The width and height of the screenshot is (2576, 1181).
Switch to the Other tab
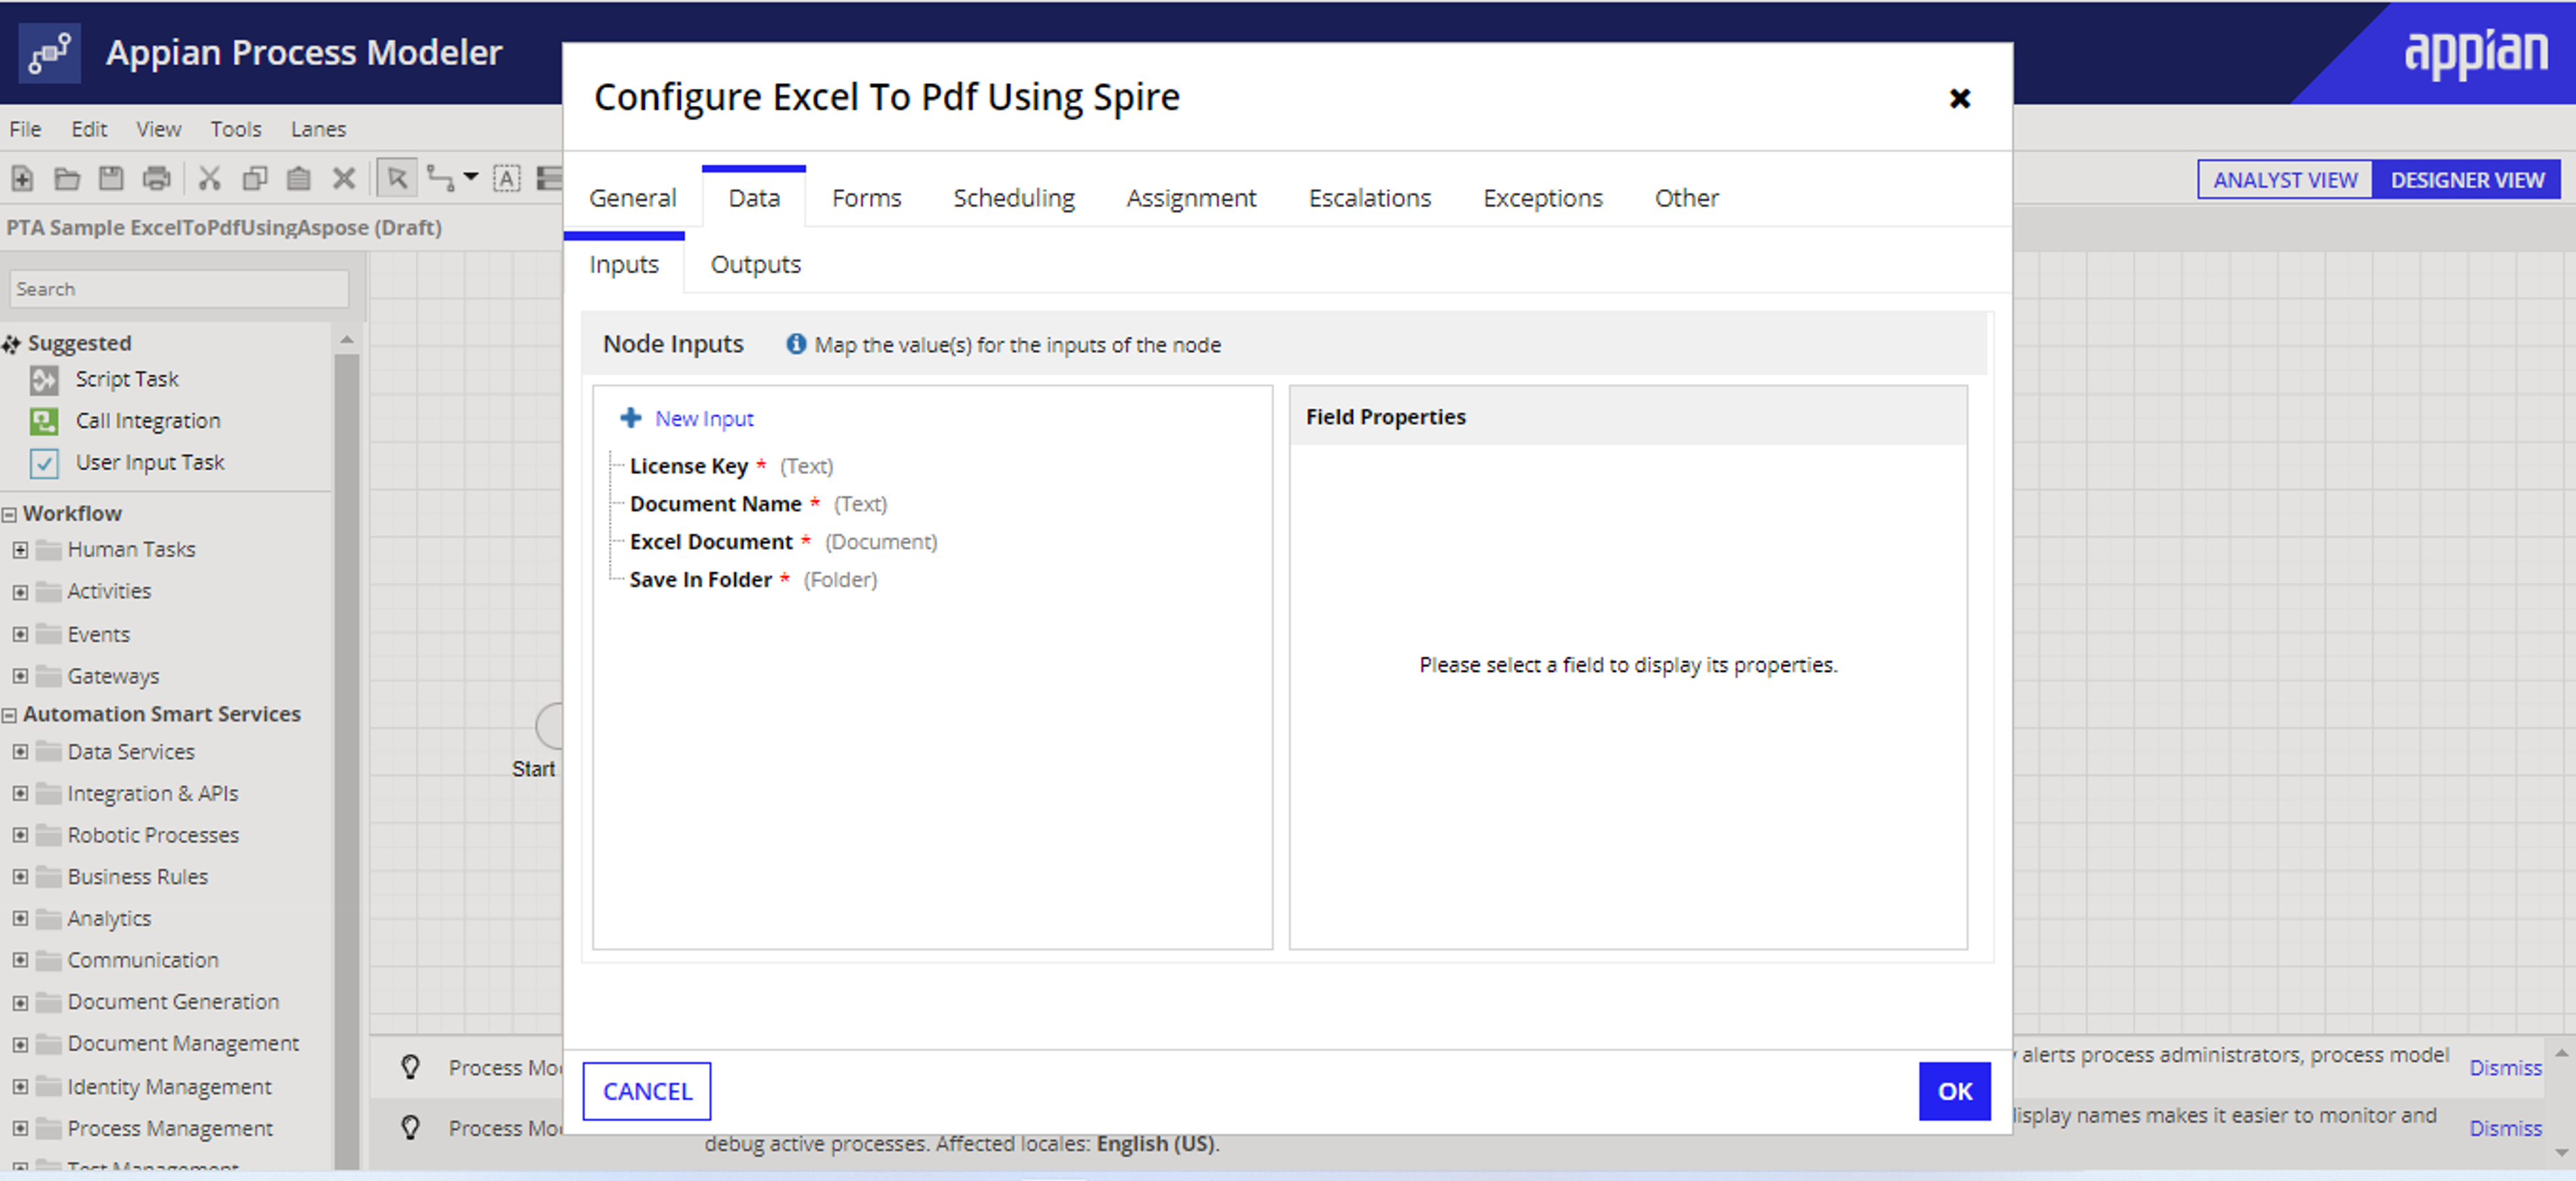pos(1687,198)
